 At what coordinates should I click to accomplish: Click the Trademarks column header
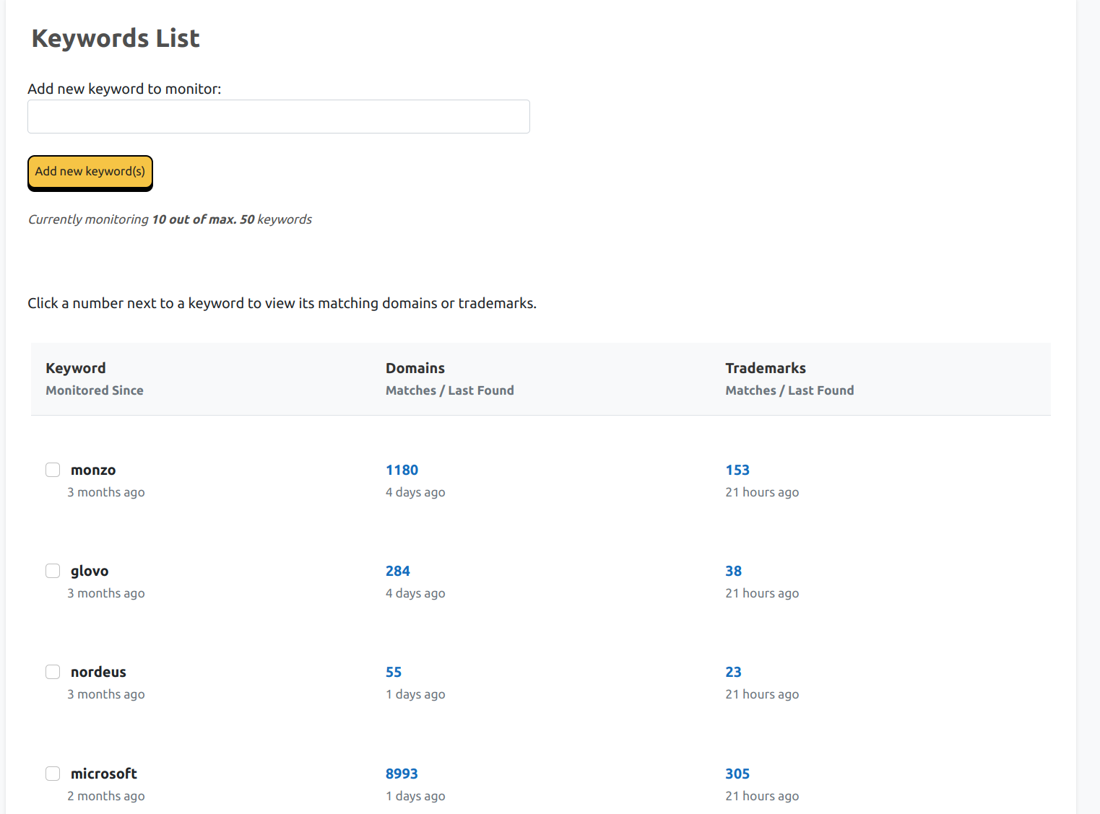766,368
